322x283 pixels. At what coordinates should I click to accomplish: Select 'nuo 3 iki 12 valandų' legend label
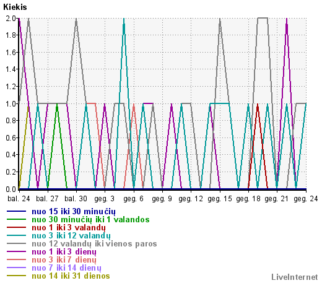[71, 236]
